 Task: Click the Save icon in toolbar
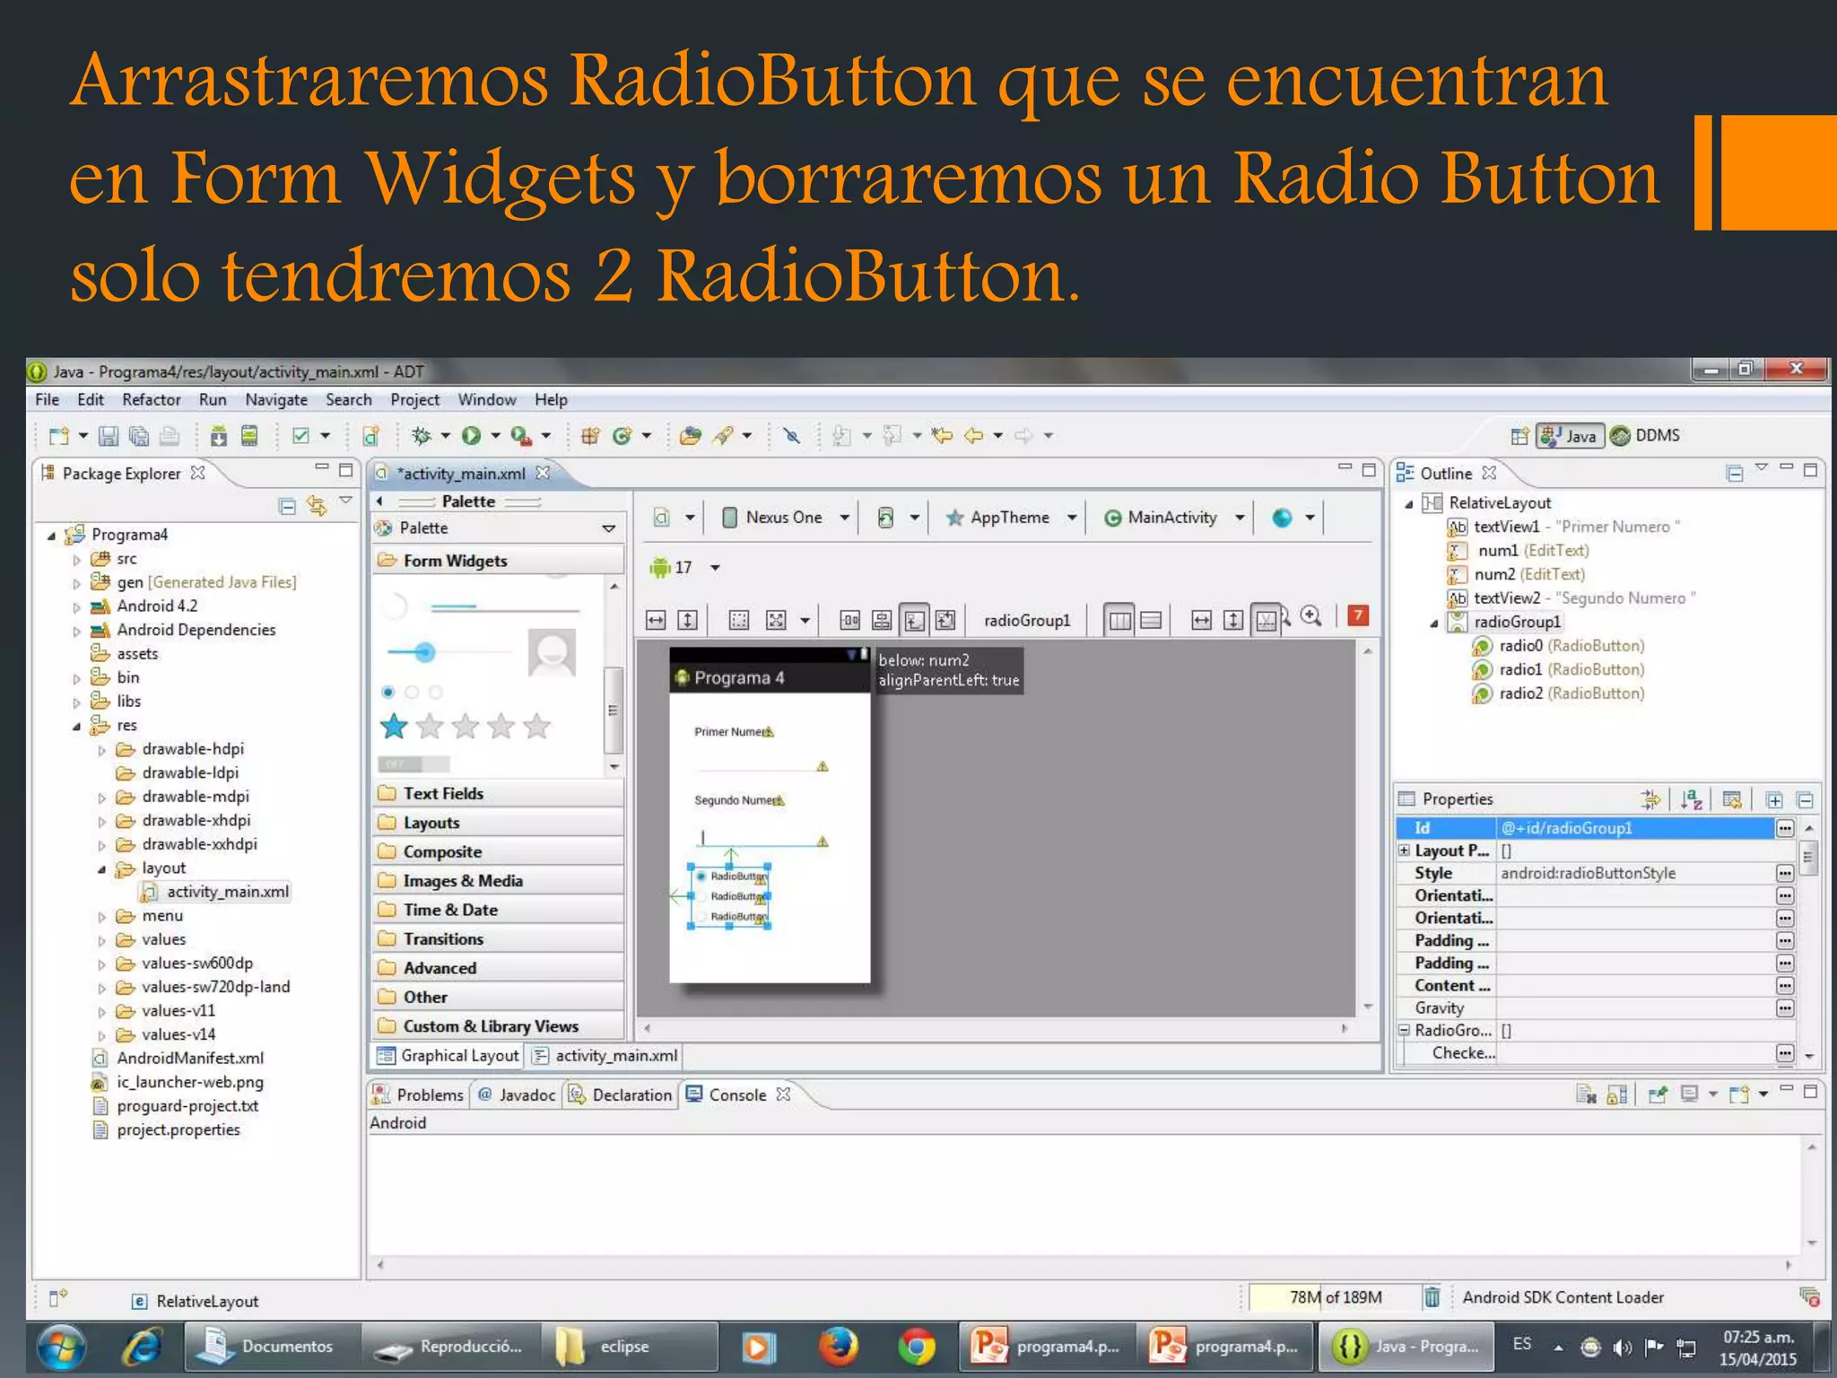tap(109, 437)
